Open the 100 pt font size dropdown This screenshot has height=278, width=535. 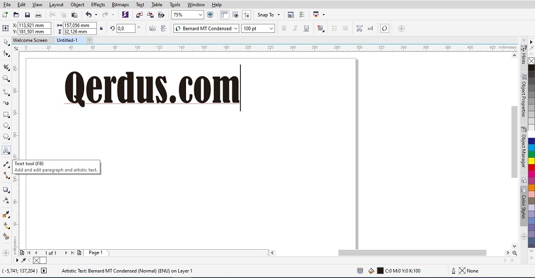(x=271, y=29)
